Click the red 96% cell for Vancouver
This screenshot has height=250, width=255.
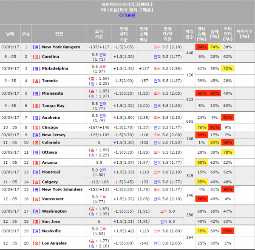(201, 199)
